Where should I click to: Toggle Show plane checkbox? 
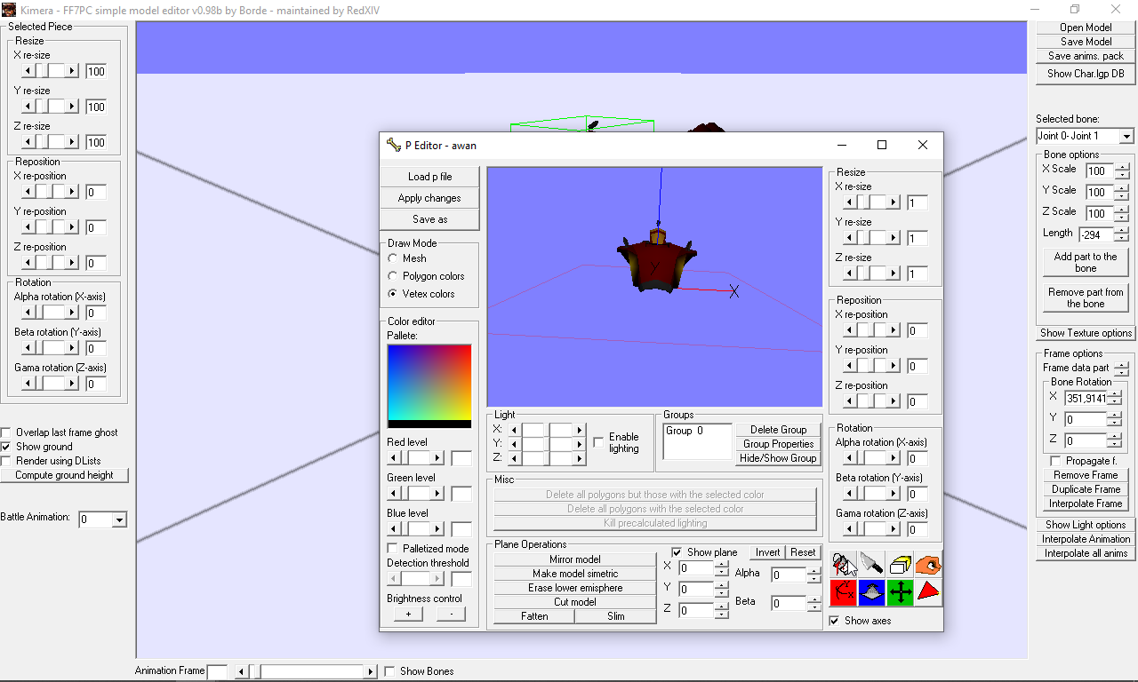(677, 552)
